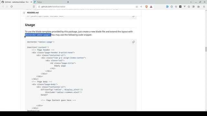The height and width of the screenshot is (116, 207).
Task: Toggle the browser sidebar panel
Action: [193, 6]
